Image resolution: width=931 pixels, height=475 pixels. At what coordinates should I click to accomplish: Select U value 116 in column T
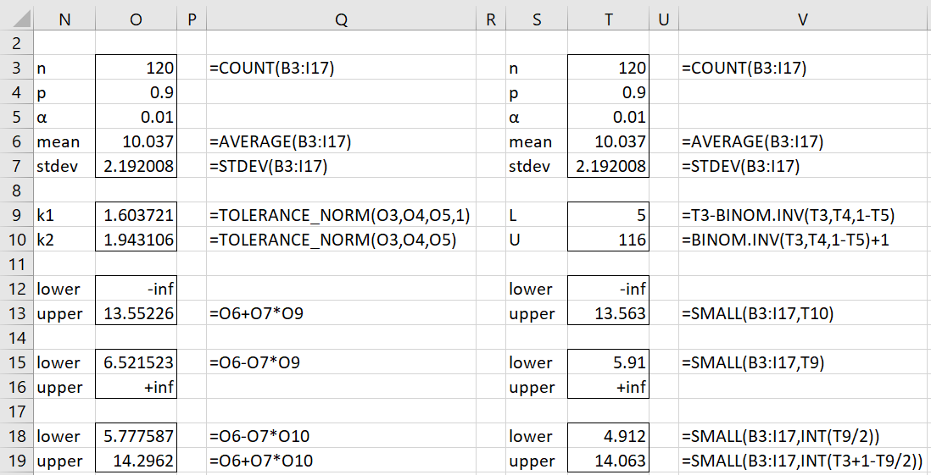point(609,240)
